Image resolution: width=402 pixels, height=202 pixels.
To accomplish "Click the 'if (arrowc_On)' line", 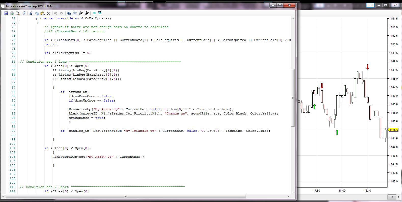I will (75, 92).
